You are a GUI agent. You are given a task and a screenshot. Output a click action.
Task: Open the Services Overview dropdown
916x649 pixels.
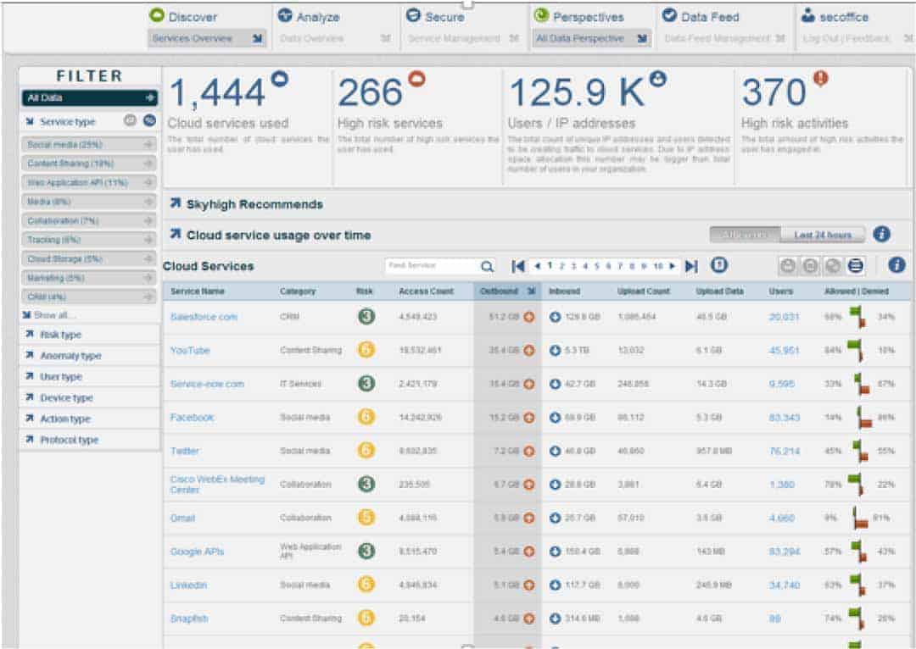207,38
